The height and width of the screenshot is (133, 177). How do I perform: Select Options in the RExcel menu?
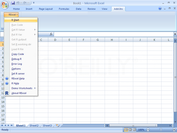tap(16, 69)
